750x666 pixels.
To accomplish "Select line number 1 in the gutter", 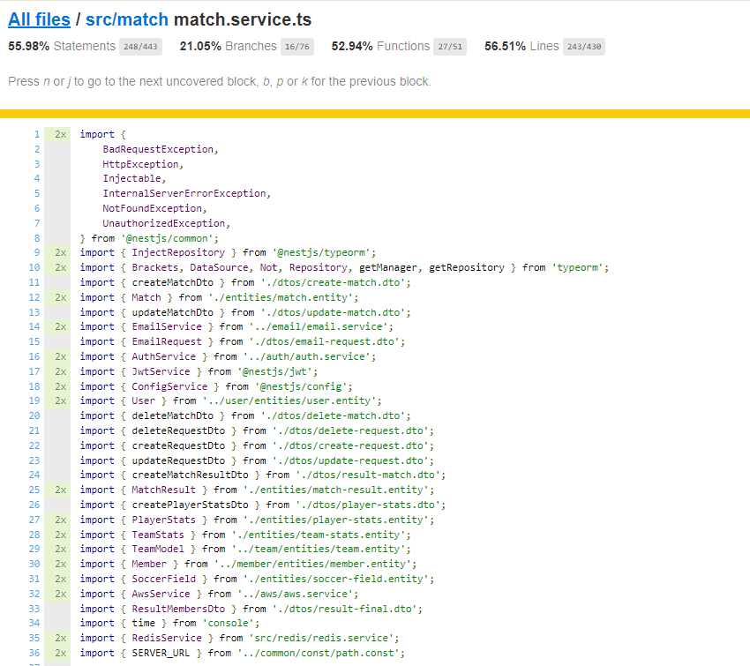I will coord(36,134).
